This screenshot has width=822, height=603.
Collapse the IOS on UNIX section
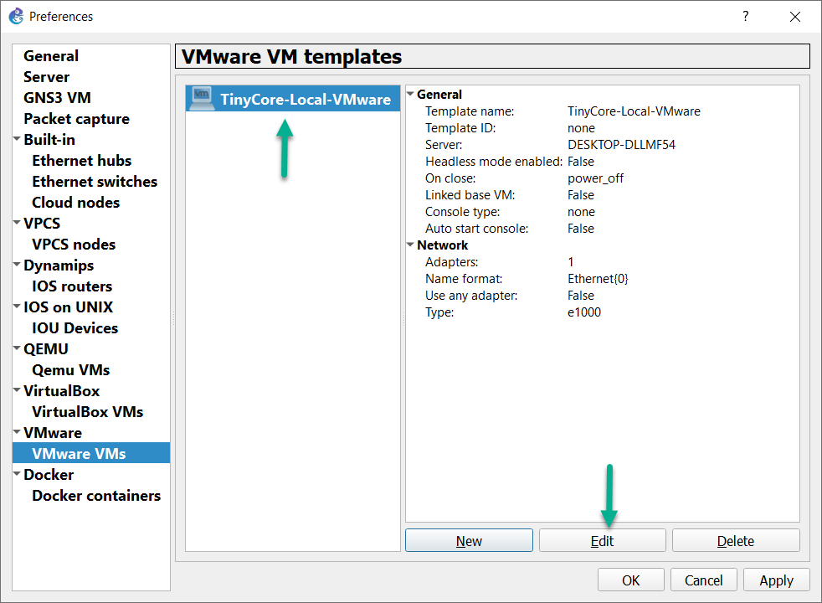pos(17,307)
